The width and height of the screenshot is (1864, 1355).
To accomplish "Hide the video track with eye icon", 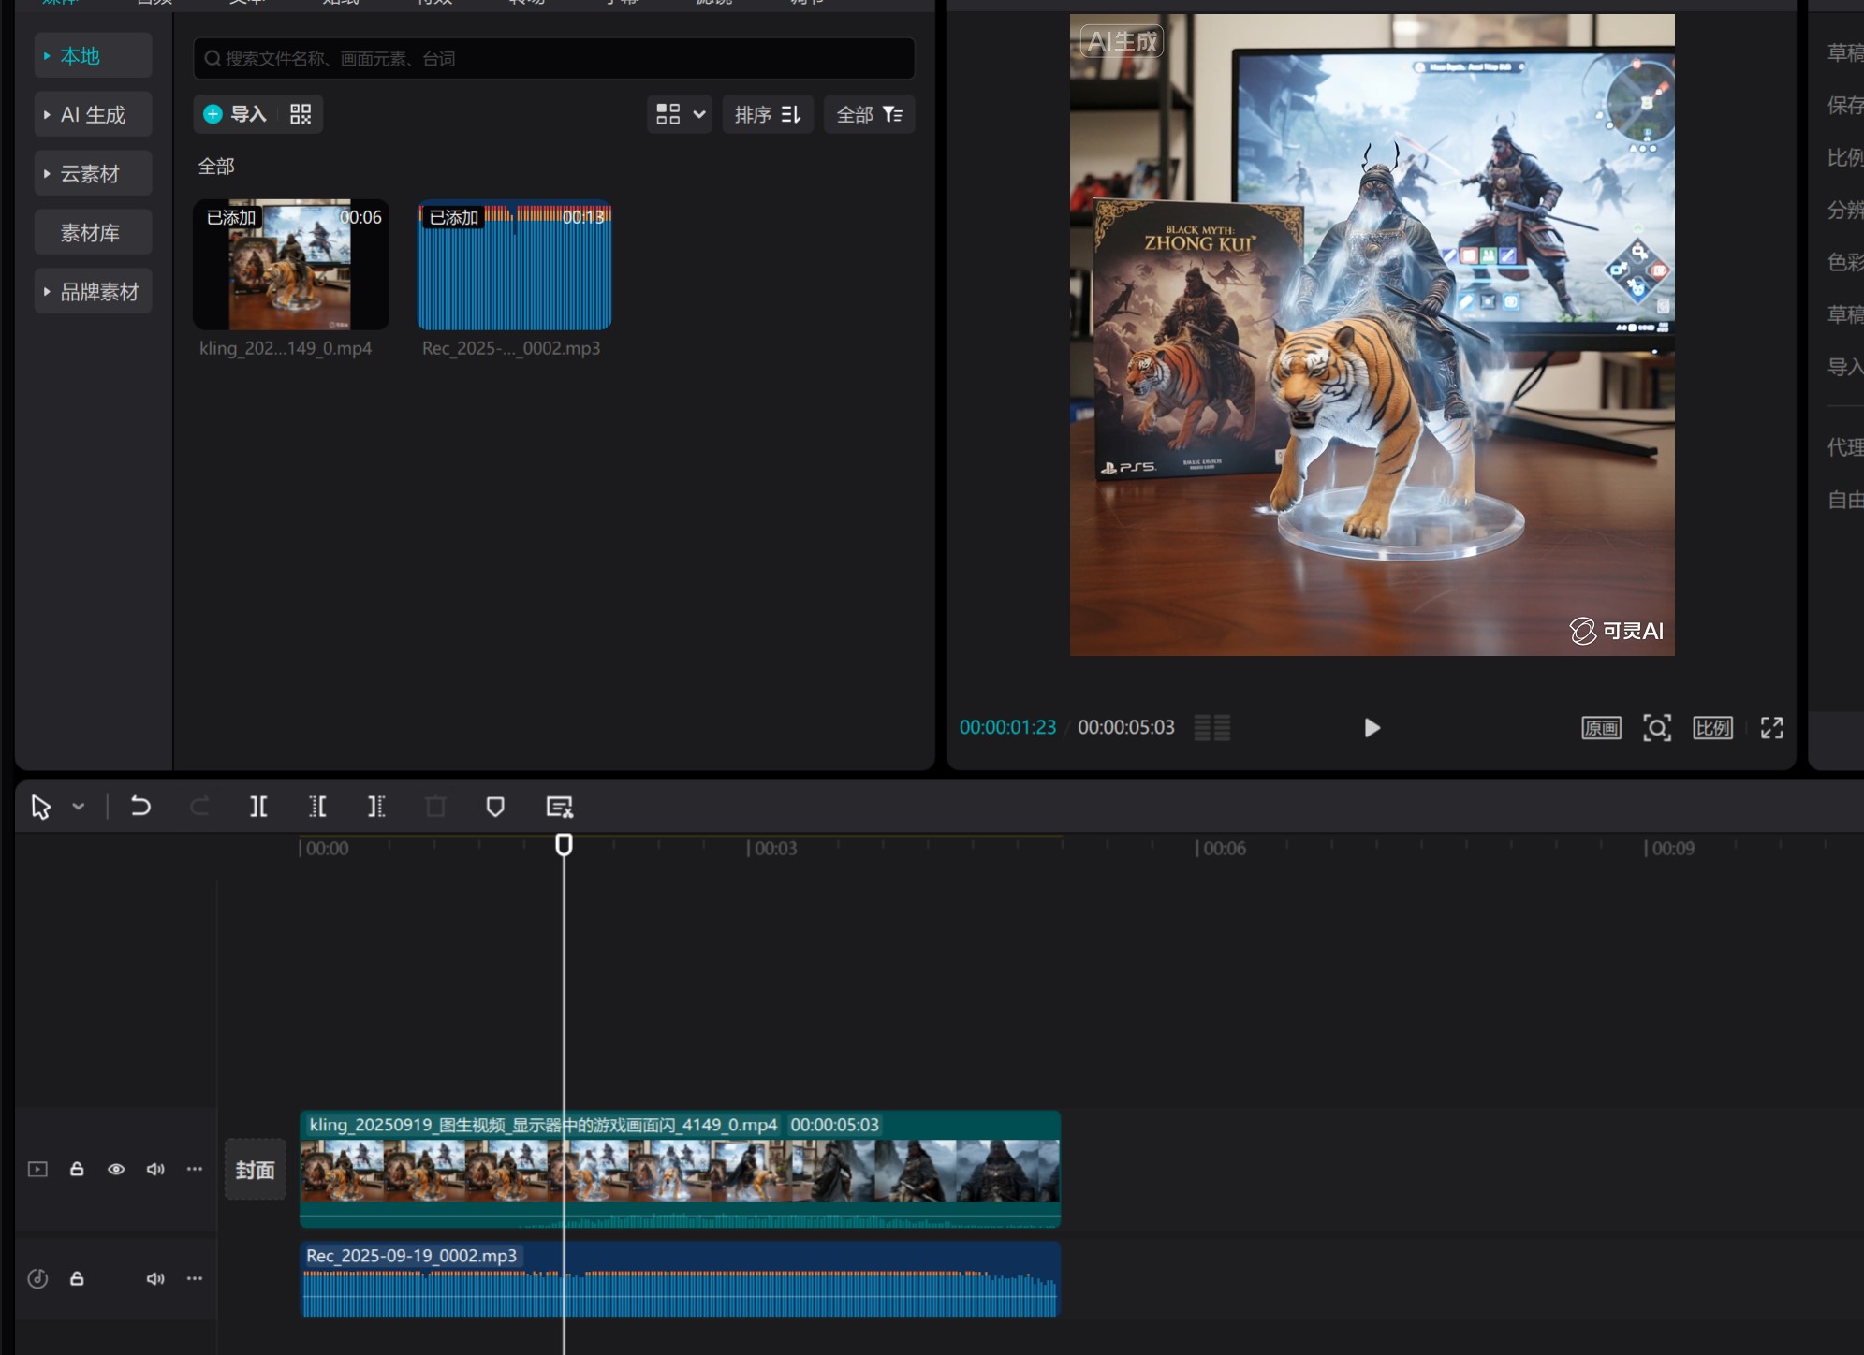I will 116,1170.
